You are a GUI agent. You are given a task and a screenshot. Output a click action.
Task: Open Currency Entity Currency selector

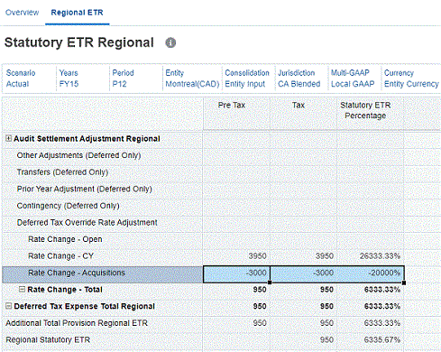(411, 79)
